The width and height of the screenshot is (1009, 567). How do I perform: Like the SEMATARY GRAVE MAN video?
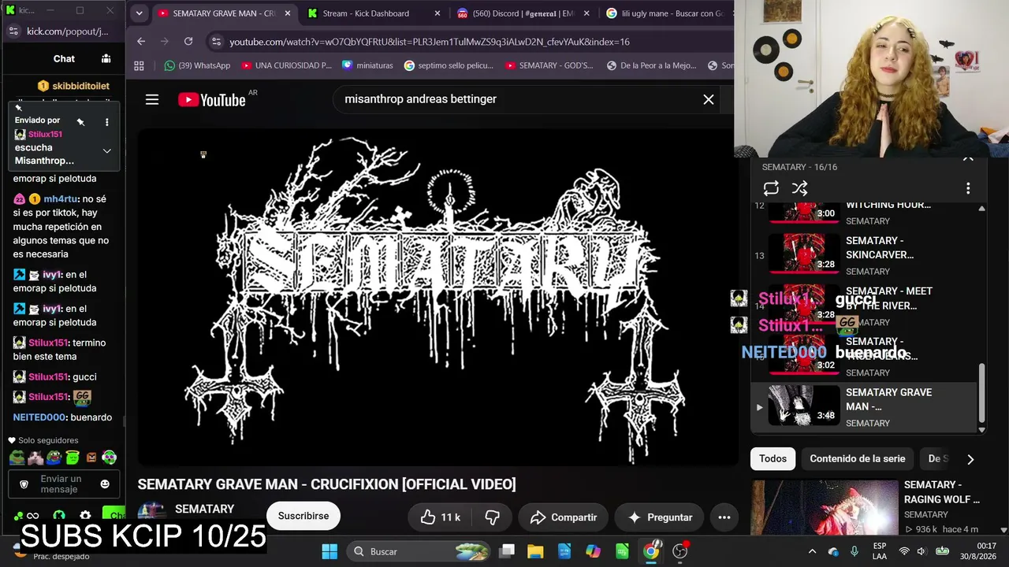[440, 517]
